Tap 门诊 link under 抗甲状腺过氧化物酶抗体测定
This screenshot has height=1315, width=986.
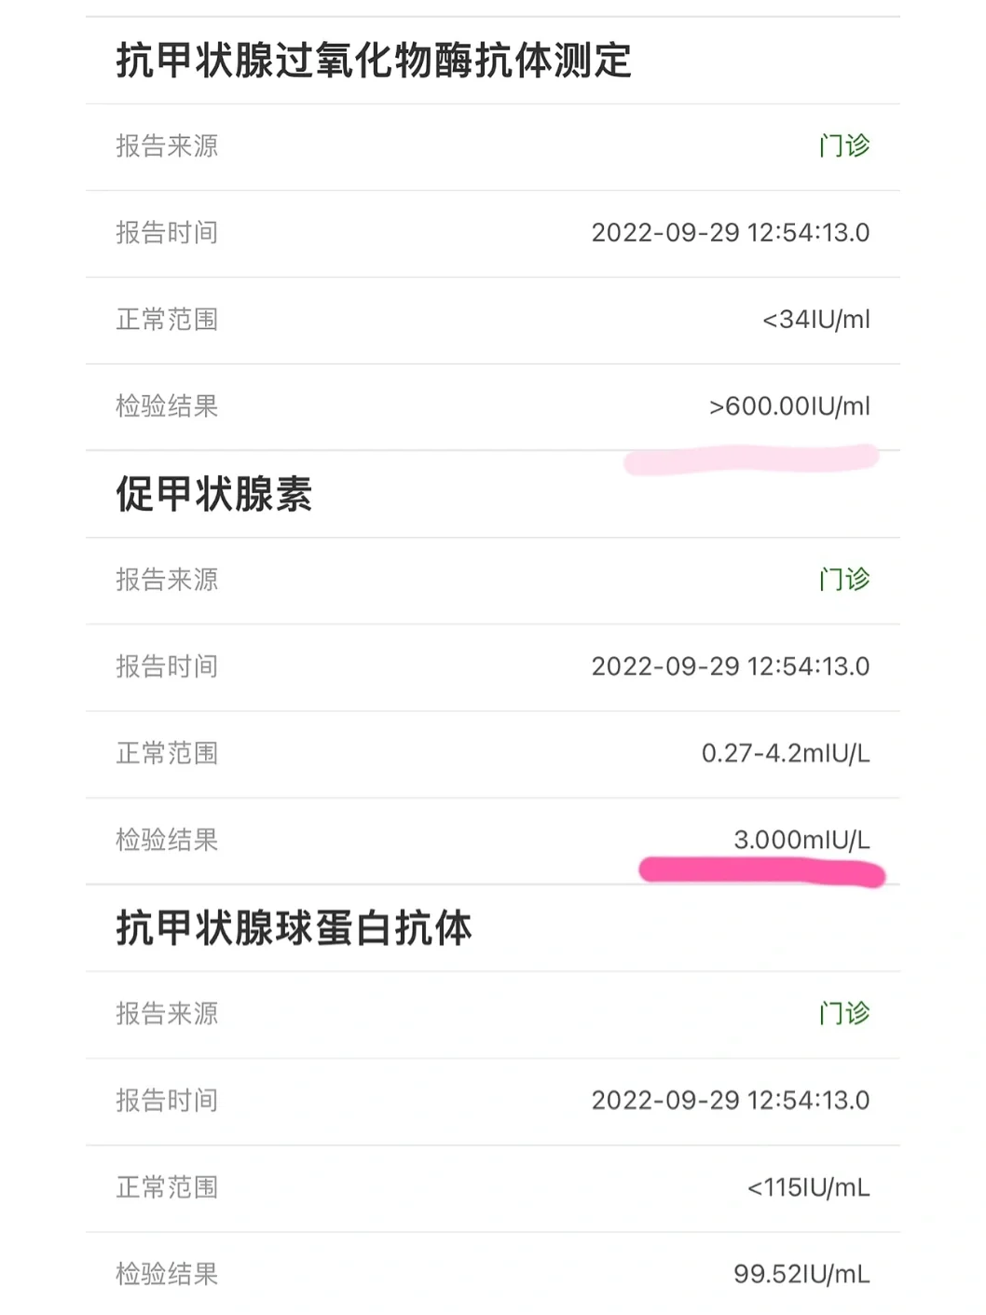coord(844,146)
